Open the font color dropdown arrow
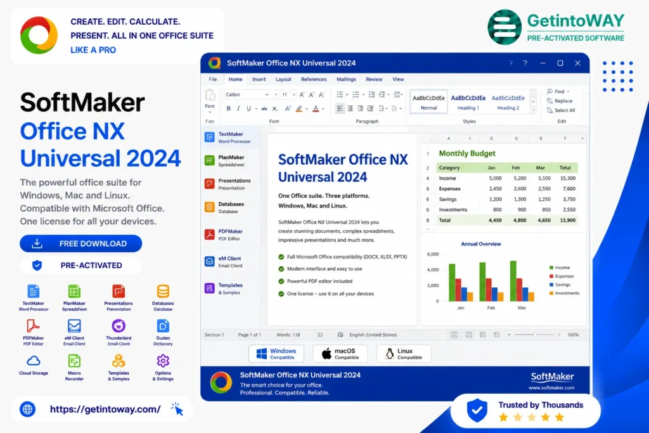Viewport: 649px width, 433px height. click(323, 109)
